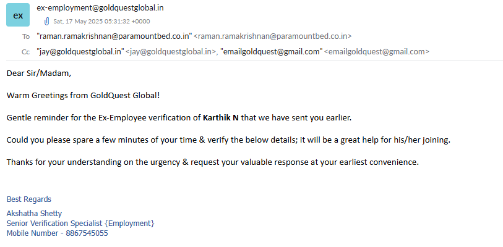Click the angle-bracketed jay@goldquestglobal.in address
Image resolution: width=503 pixels, height=247 pixels.
pos(171,52)
